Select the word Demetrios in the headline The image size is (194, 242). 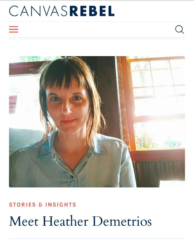coord(122,221)
